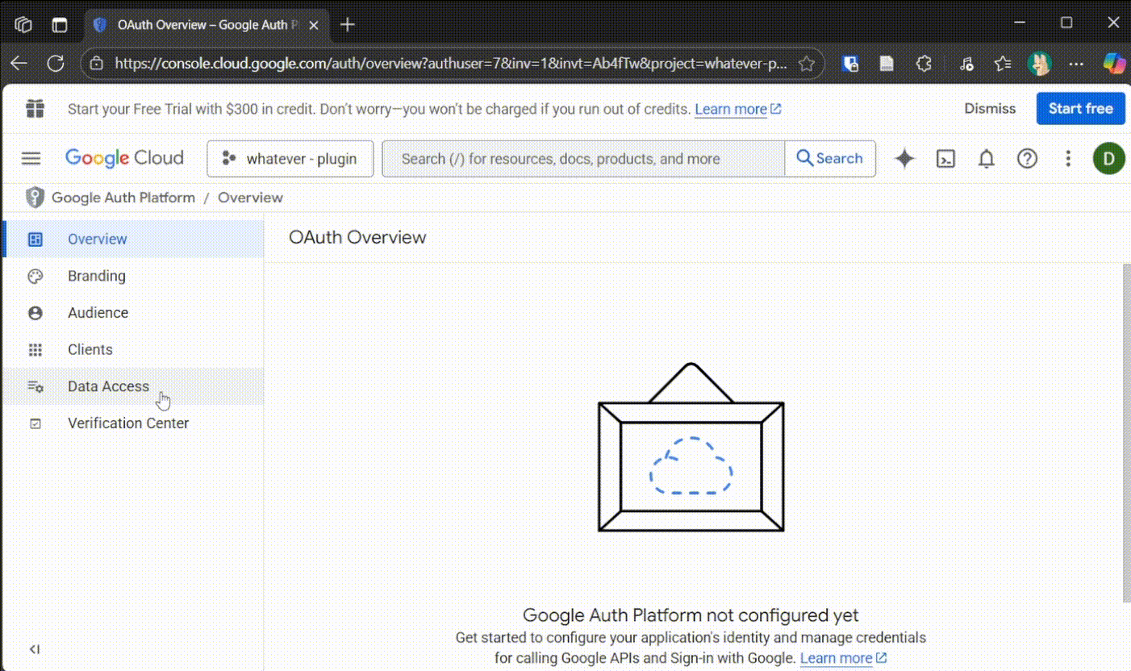Open the Overview sidebar item
1131x671 pixels.
click(133, 240)
